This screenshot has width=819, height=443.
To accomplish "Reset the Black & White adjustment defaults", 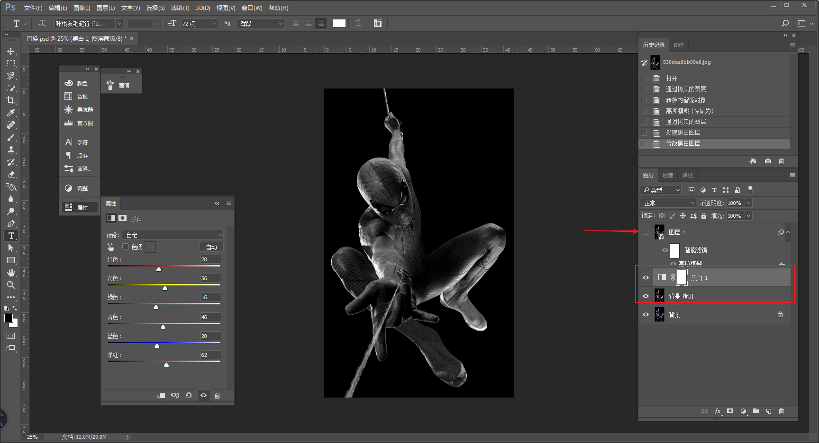I will click(x=189, y=396).
